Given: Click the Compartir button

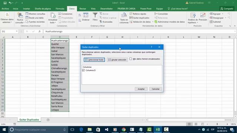Looking at the screenshot, I should [227, 9].
